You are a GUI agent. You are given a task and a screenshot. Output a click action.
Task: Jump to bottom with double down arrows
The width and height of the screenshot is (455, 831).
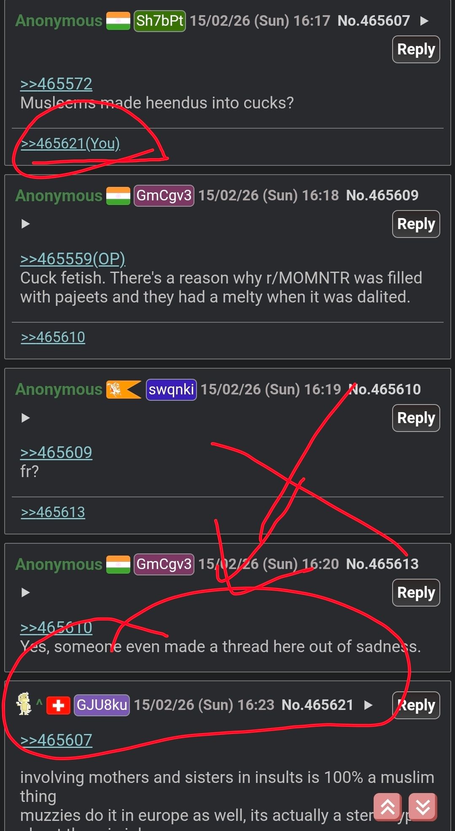(x=423, y=807)
